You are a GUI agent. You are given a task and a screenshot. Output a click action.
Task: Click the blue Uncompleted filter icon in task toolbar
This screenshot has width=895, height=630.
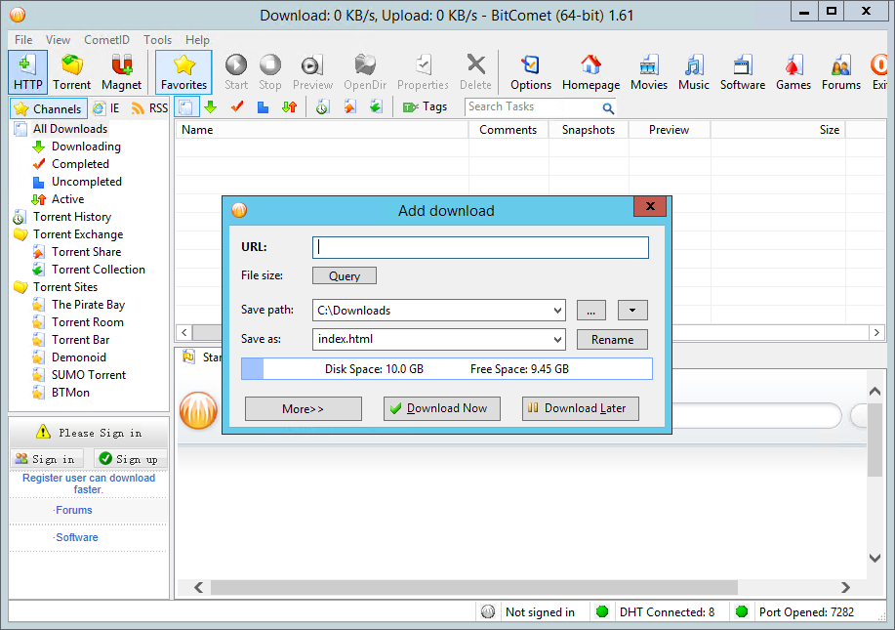(264, 107)
